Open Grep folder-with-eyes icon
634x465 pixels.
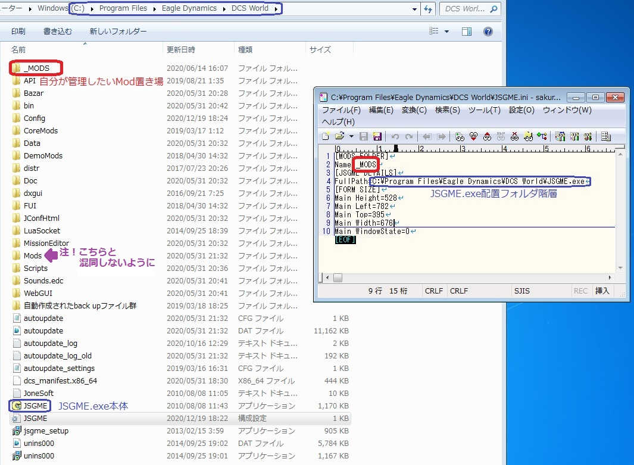click(528, 136)
